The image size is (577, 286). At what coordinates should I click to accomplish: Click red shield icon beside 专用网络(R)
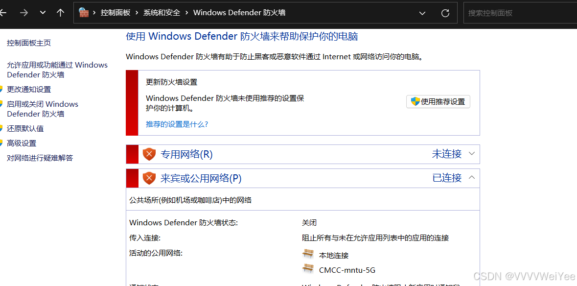coord(149,154)
